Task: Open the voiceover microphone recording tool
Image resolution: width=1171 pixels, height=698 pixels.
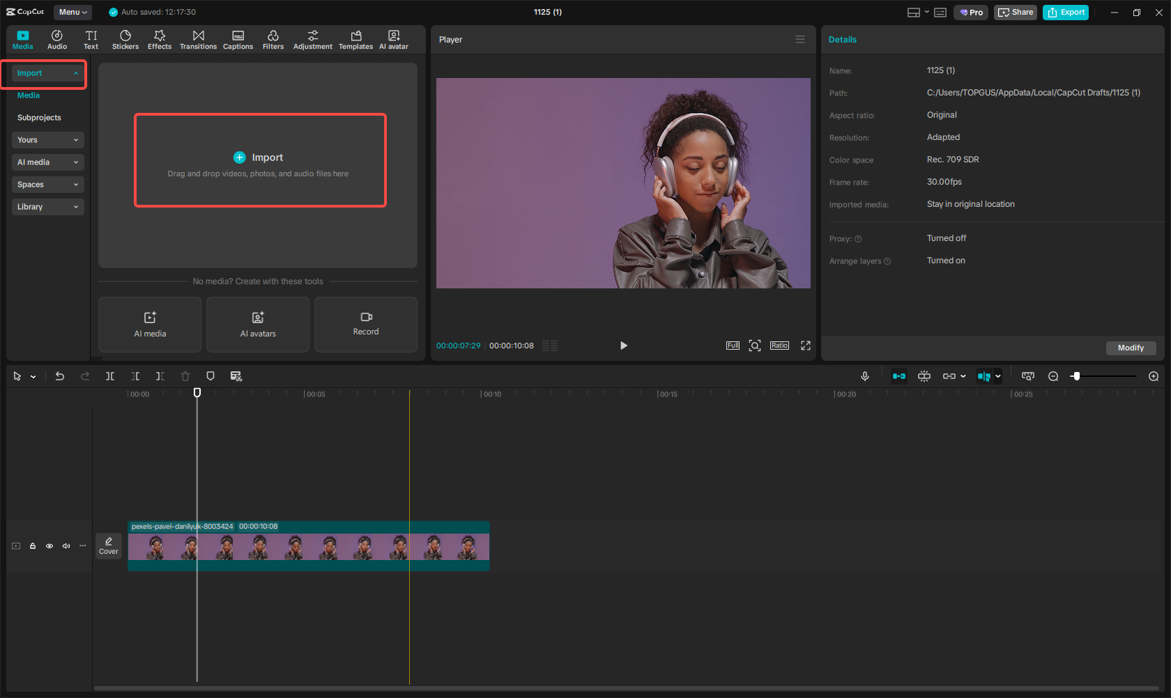Action: 865,376
